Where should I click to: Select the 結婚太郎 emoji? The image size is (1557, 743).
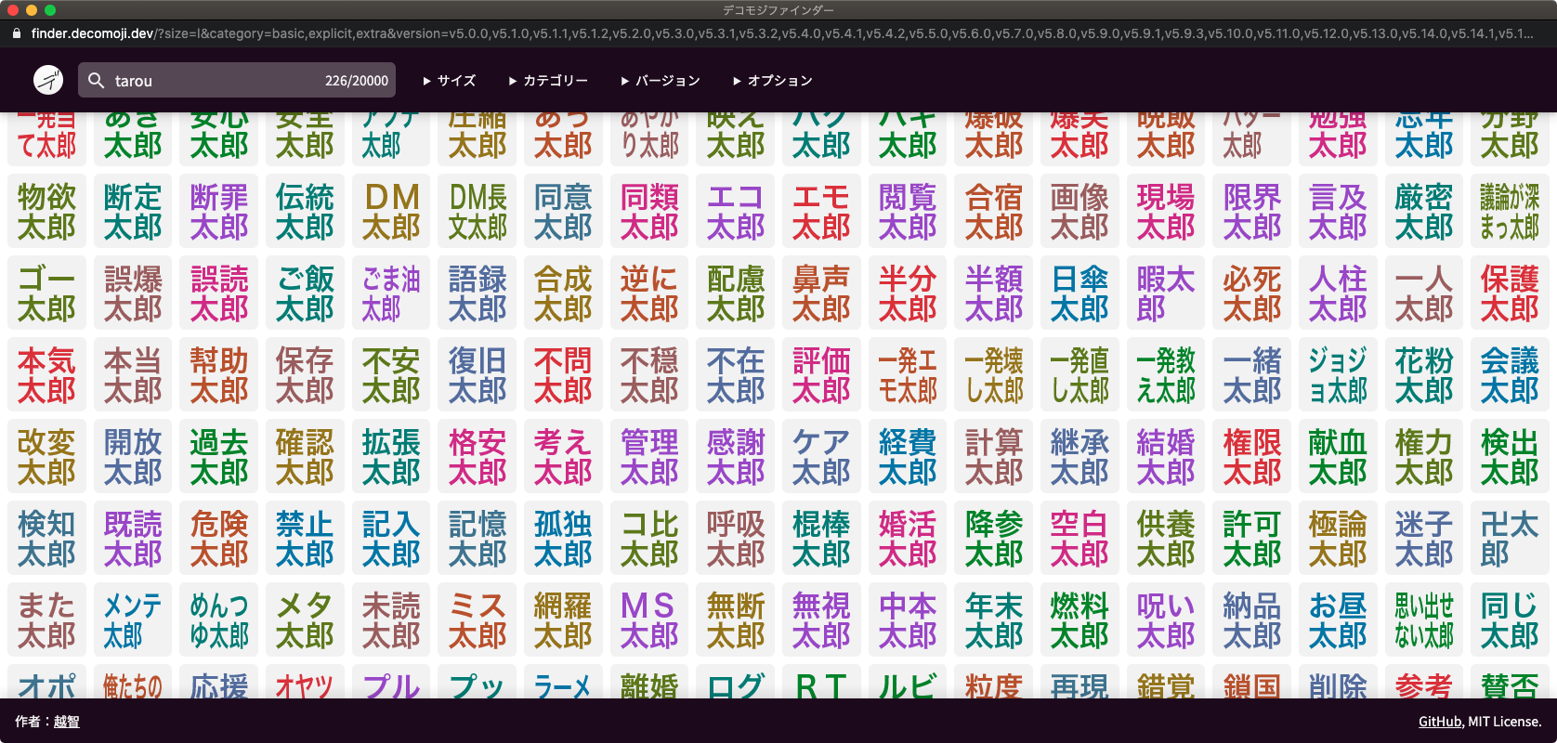tap(1166, 457)
